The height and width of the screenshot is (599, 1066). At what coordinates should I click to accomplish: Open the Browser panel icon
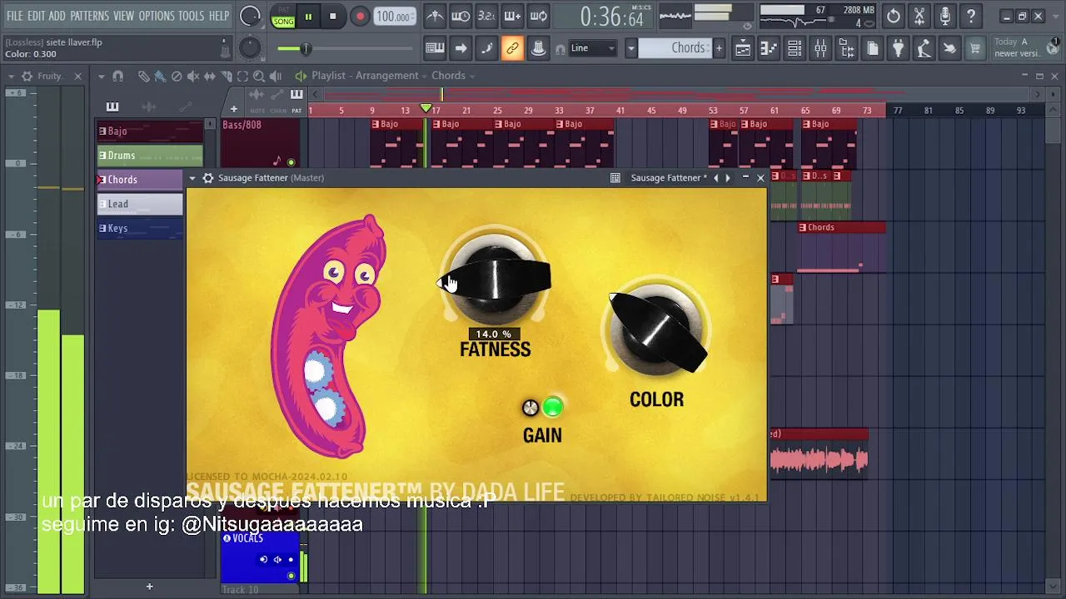click(846, 48)
